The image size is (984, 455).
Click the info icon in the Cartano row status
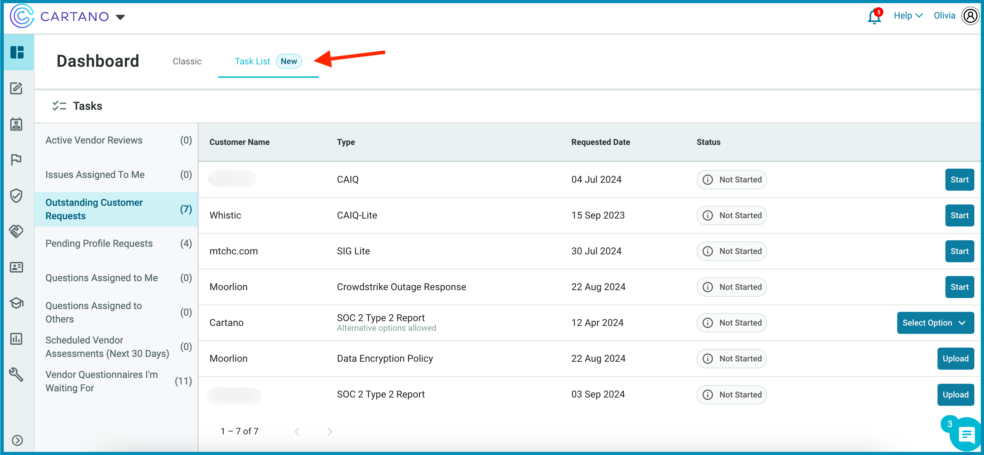pos(708,323)
